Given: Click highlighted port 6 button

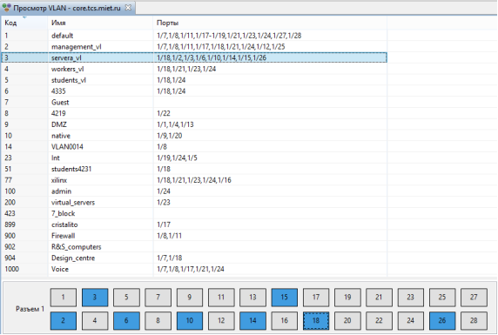Looking at the screenshot, I should click(x=126, y=321).
